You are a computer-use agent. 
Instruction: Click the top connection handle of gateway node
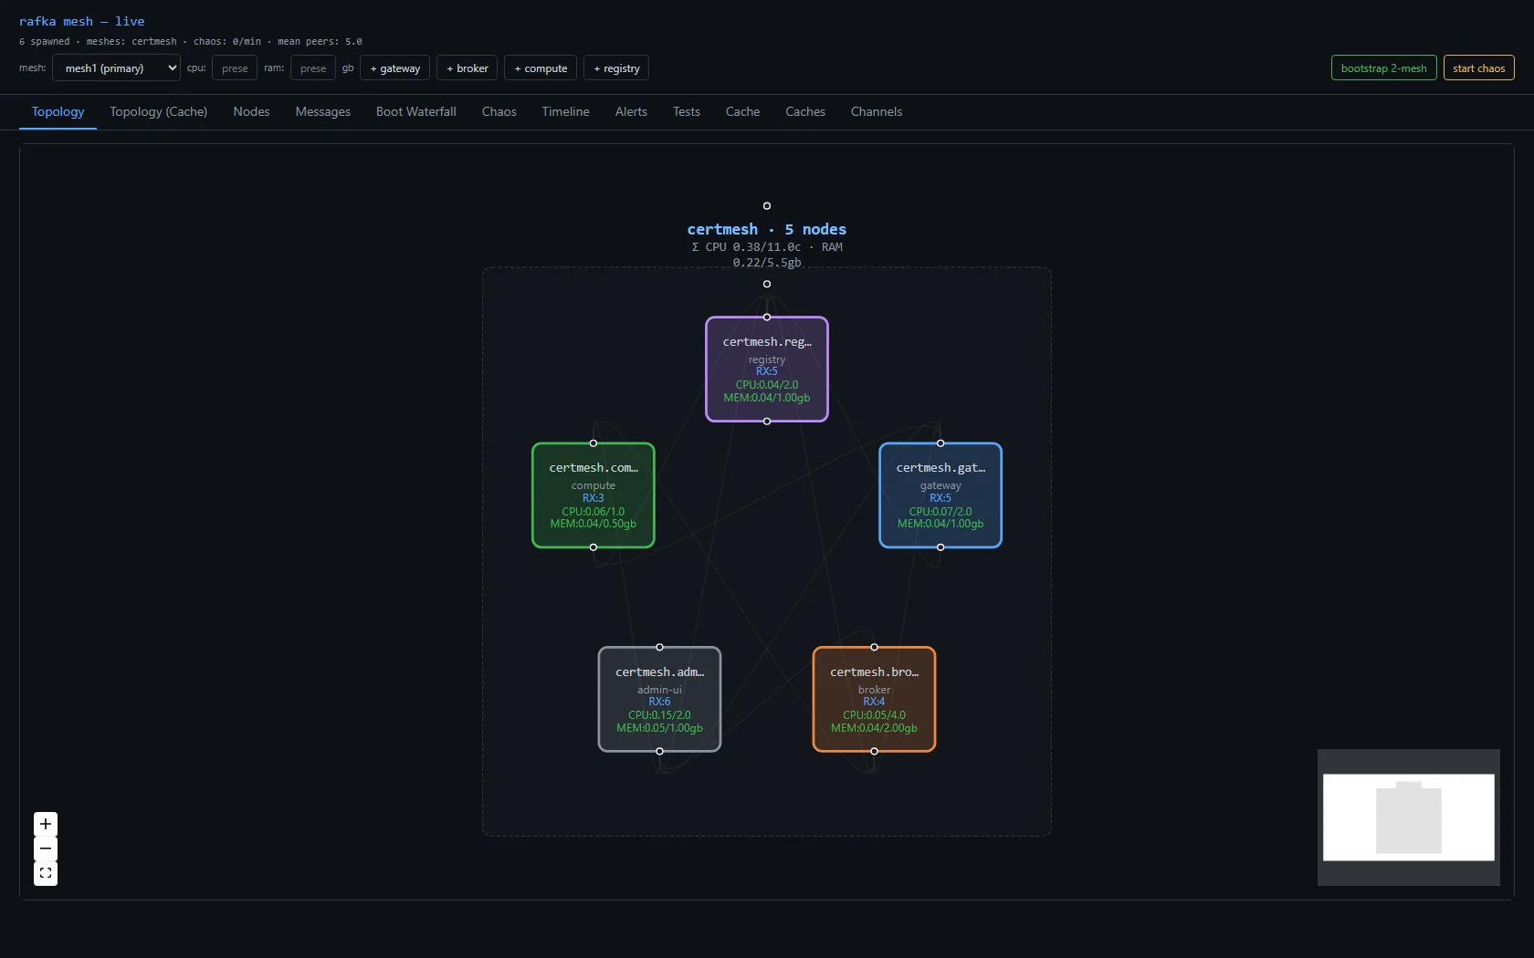coord(940,443)
